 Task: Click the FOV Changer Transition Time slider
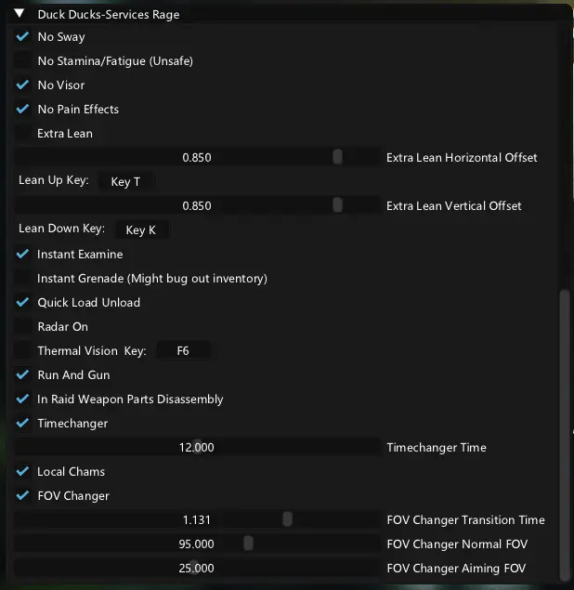[x=197, y=520]
